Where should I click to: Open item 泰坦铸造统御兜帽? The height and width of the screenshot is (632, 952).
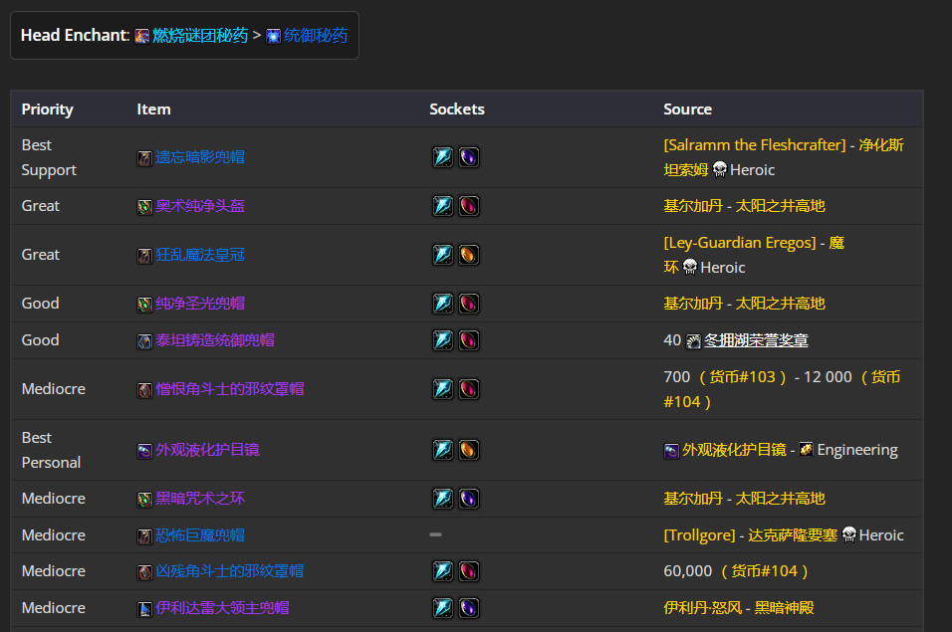pos(215,340)
